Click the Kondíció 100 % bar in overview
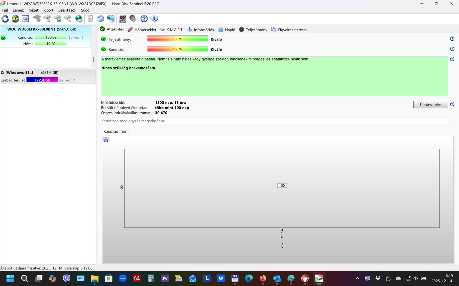Viewport: 459px width, 286px height. (177, 49)
